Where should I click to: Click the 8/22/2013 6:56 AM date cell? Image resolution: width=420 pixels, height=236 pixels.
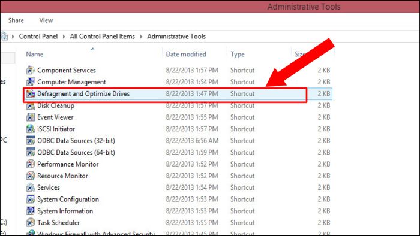192,141
